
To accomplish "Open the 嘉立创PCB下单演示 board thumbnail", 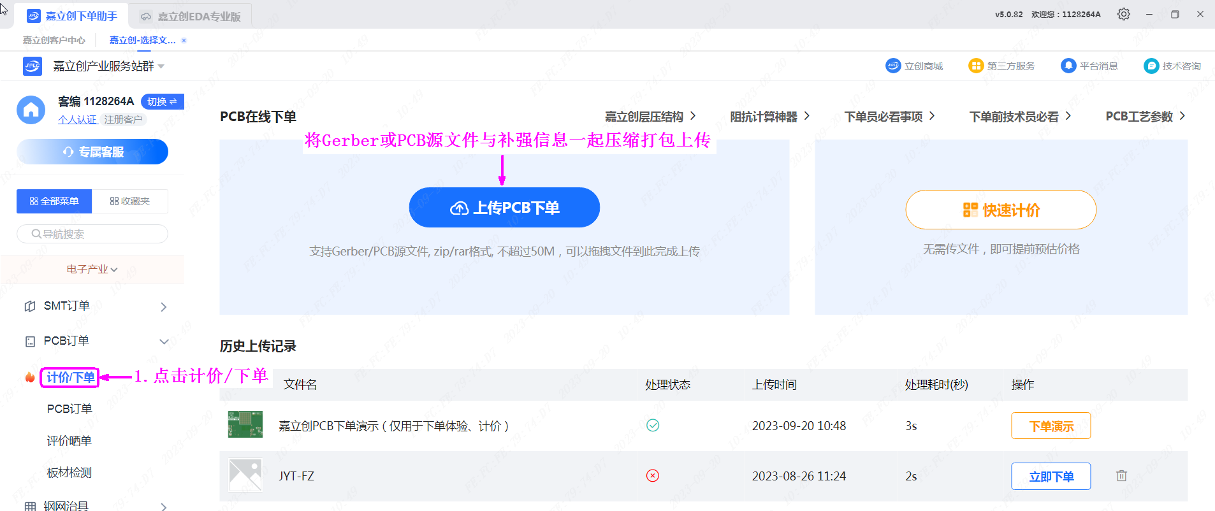I will coord(245,425).
